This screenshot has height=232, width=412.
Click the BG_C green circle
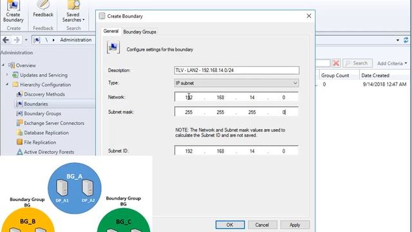124,220
